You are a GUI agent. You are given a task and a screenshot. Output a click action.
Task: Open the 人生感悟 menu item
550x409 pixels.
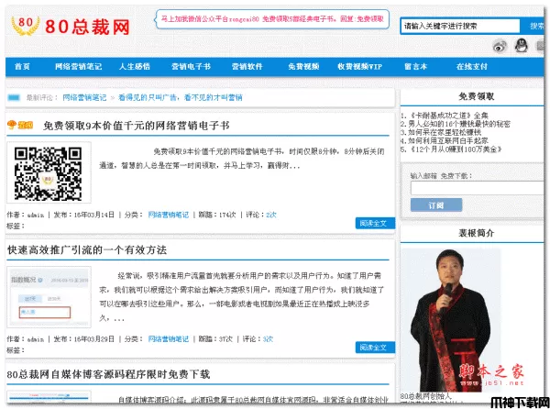pyautogui.click(x=135, y=67)
